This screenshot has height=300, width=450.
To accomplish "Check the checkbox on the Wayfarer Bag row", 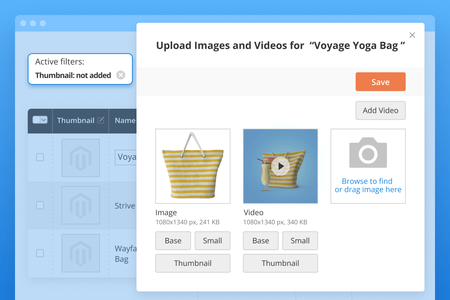I will (40, 253).
